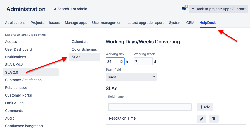
Task: Open Calendars section
Action: pyautogui.click(x=80, y=42)
